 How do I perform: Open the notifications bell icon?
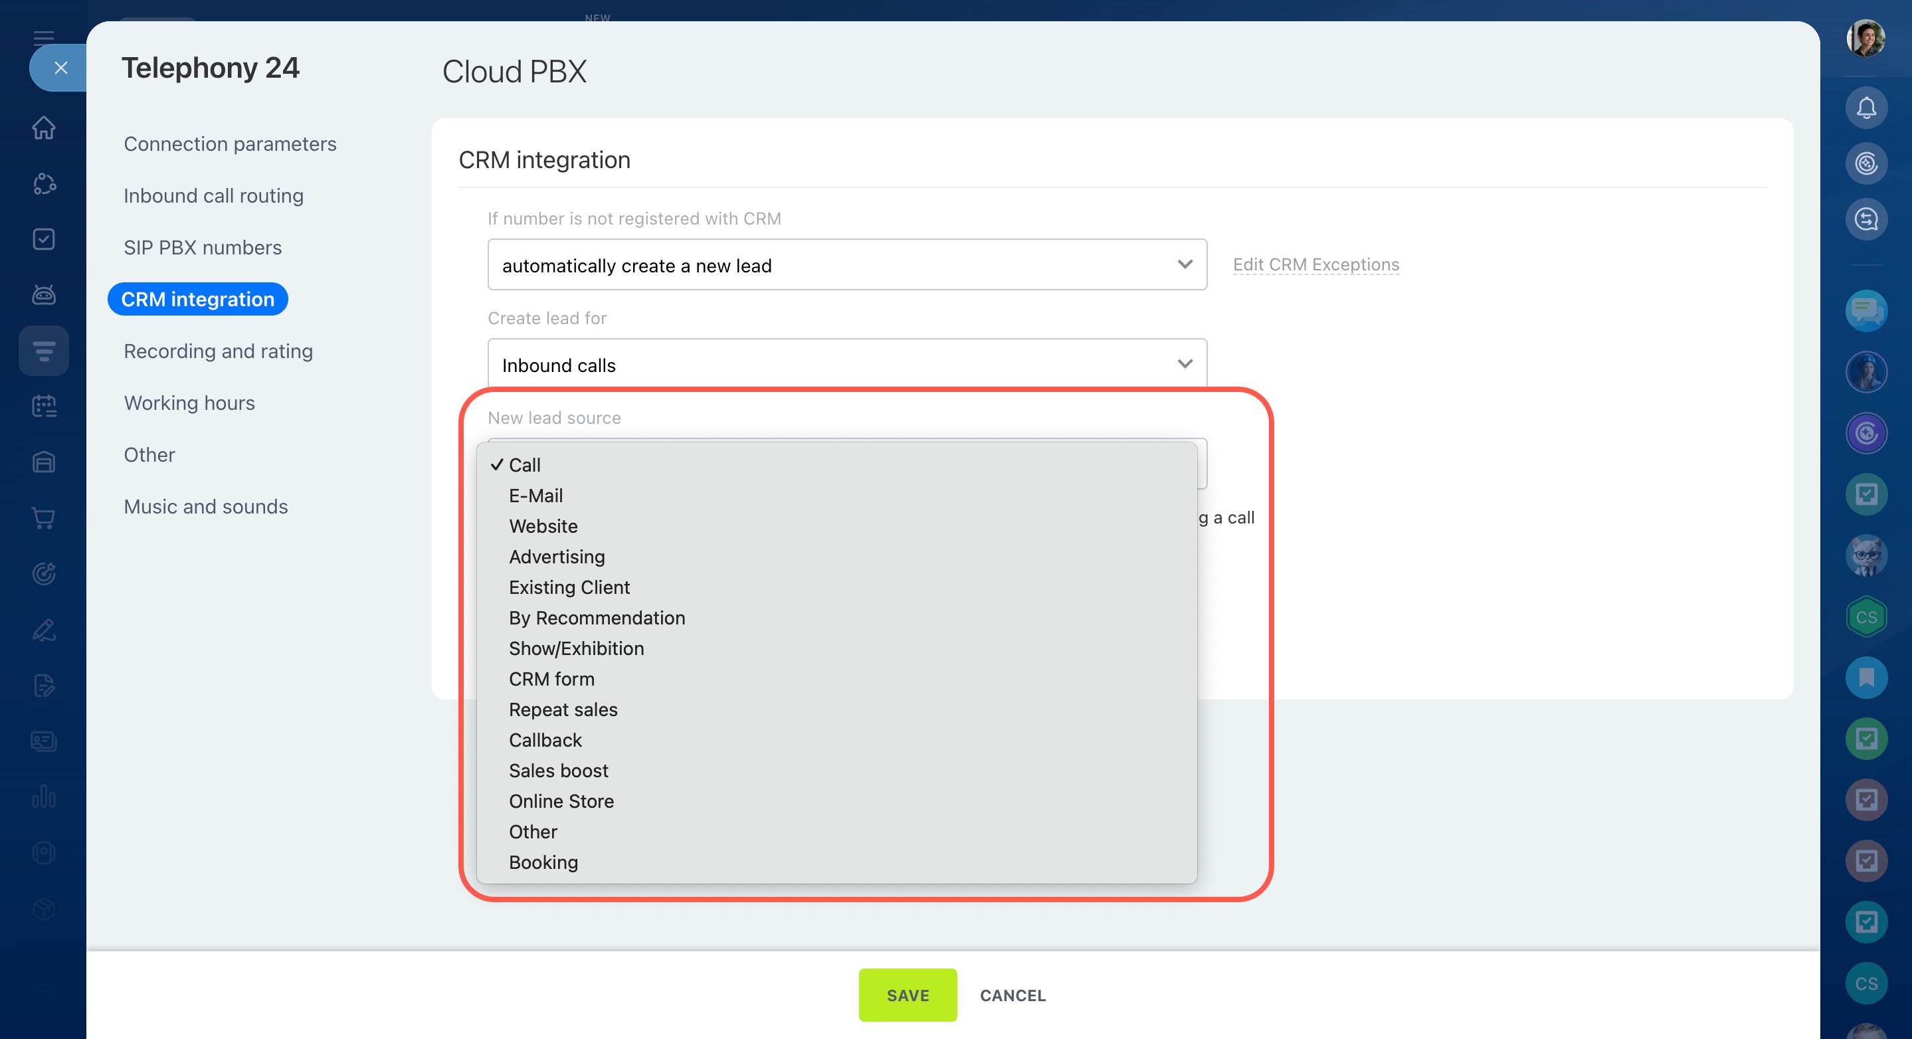click(1866, 108)
